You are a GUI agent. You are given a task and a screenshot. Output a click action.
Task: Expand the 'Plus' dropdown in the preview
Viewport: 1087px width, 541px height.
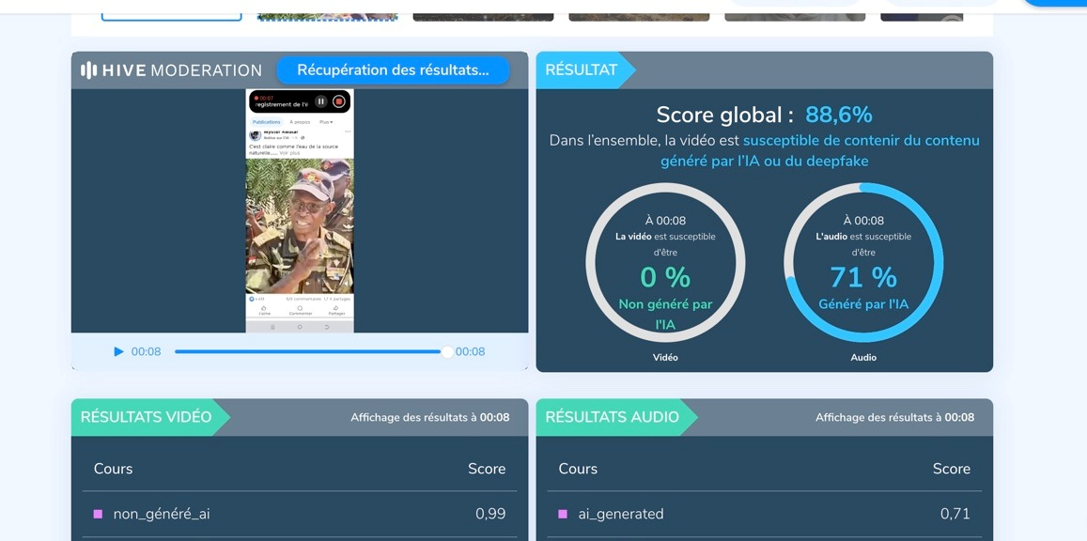325,122
